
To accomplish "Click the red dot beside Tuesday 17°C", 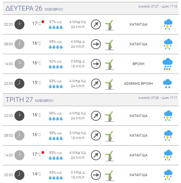I will [43, 152].
